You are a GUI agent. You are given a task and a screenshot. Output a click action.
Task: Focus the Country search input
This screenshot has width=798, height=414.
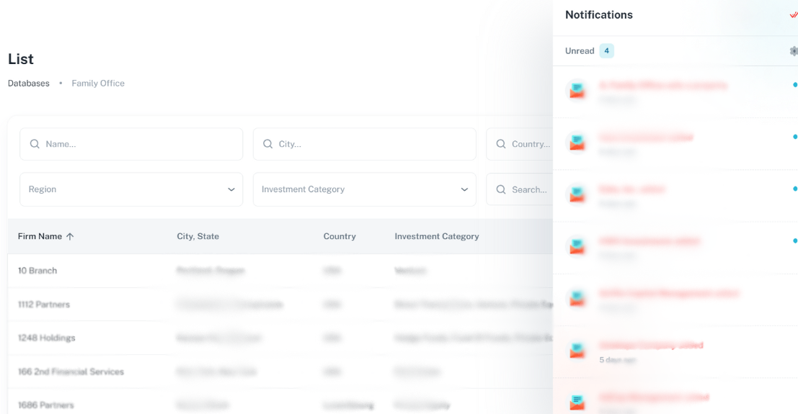point(519,144)
